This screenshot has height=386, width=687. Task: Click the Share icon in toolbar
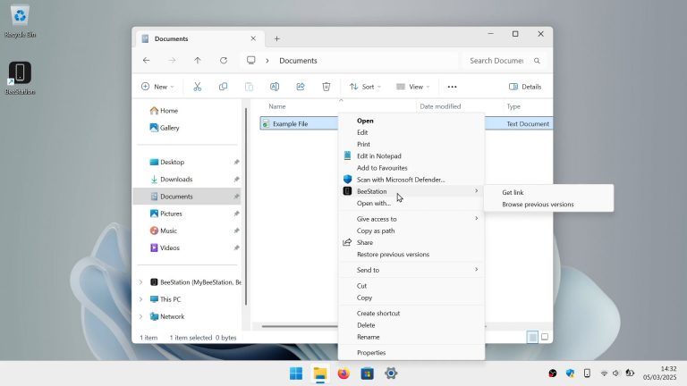click(301, 87)
